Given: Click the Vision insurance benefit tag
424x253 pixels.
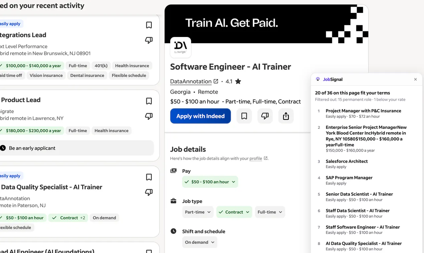Looking at the screenshot, I should point(46,76).
